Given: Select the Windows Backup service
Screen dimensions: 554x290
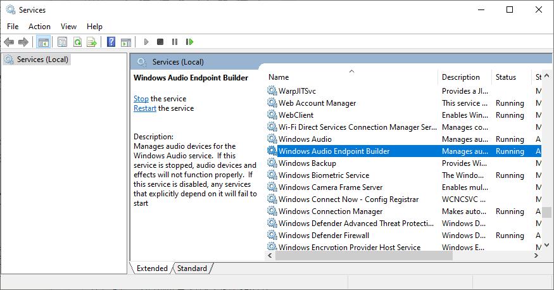Looking at the screenshot, I should (404, 163).
